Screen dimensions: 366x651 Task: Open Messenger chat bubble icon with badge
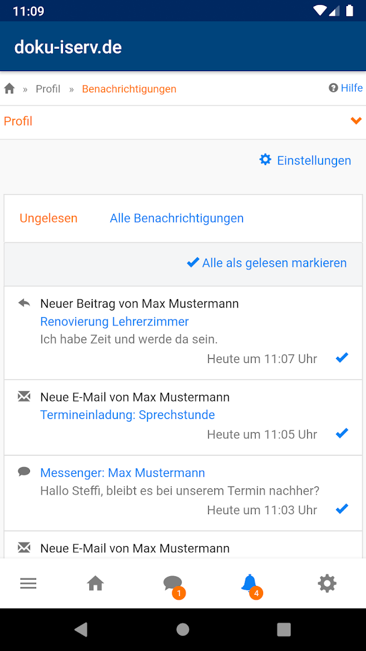173,583
